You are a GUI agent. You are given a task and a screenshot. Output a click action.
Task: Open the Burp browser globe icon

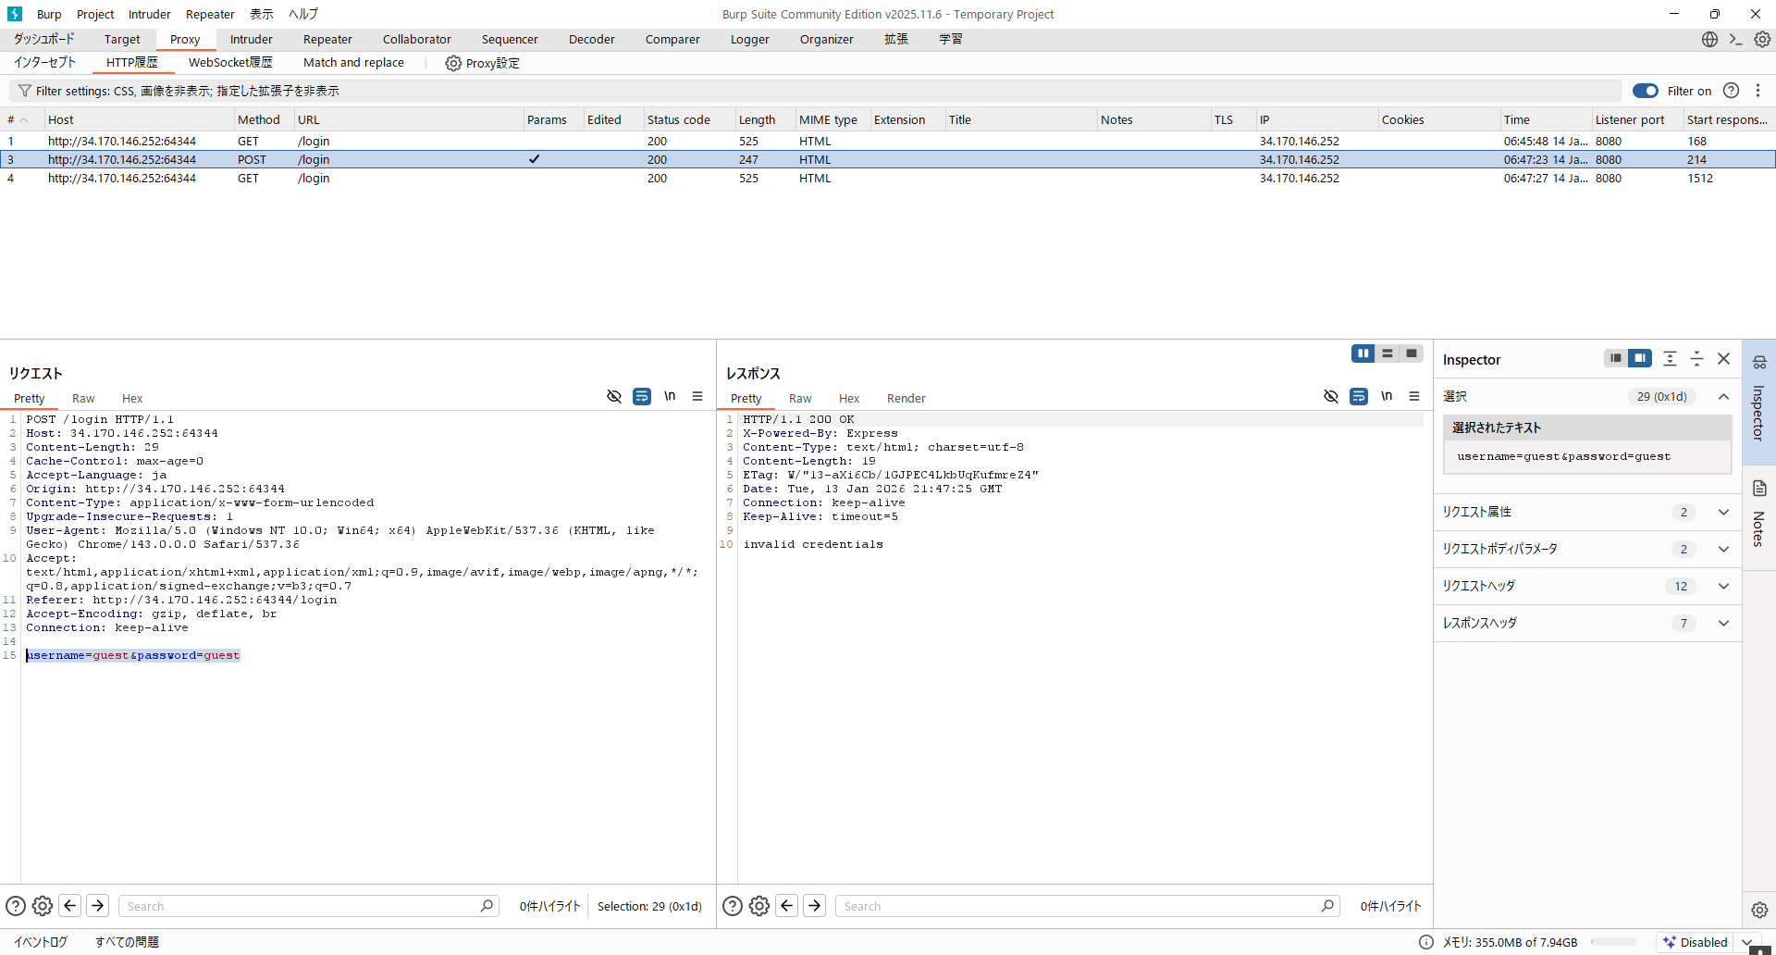[x=1709, y=39]
